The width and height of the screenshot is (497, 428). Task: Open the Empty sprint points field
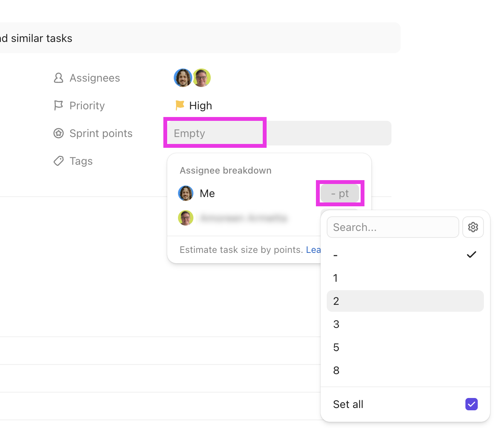pyautogui.click(x=215, y=133)
